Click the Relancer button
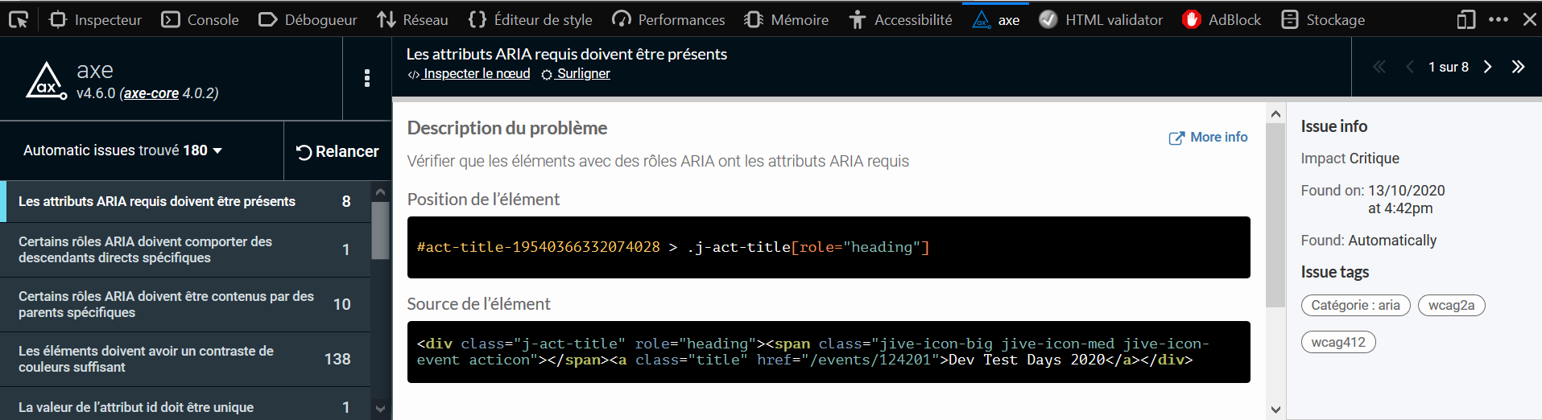The height and width of the screenshot is (420, 1542). pos(337,151)
